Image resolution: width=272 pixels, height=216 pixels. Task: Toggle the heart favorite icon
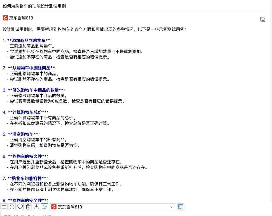point(20,207)
